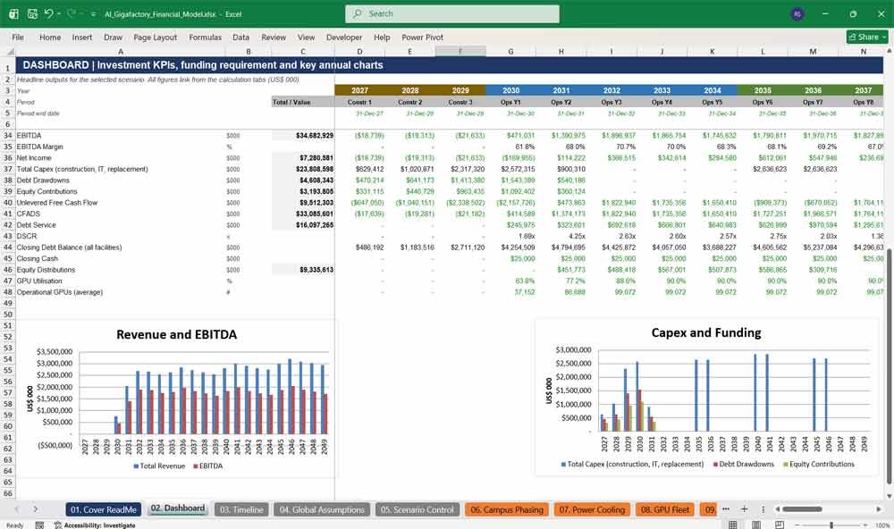Click the Excel app icon in title bar
The image size is (894, 529).
point(13,13)
